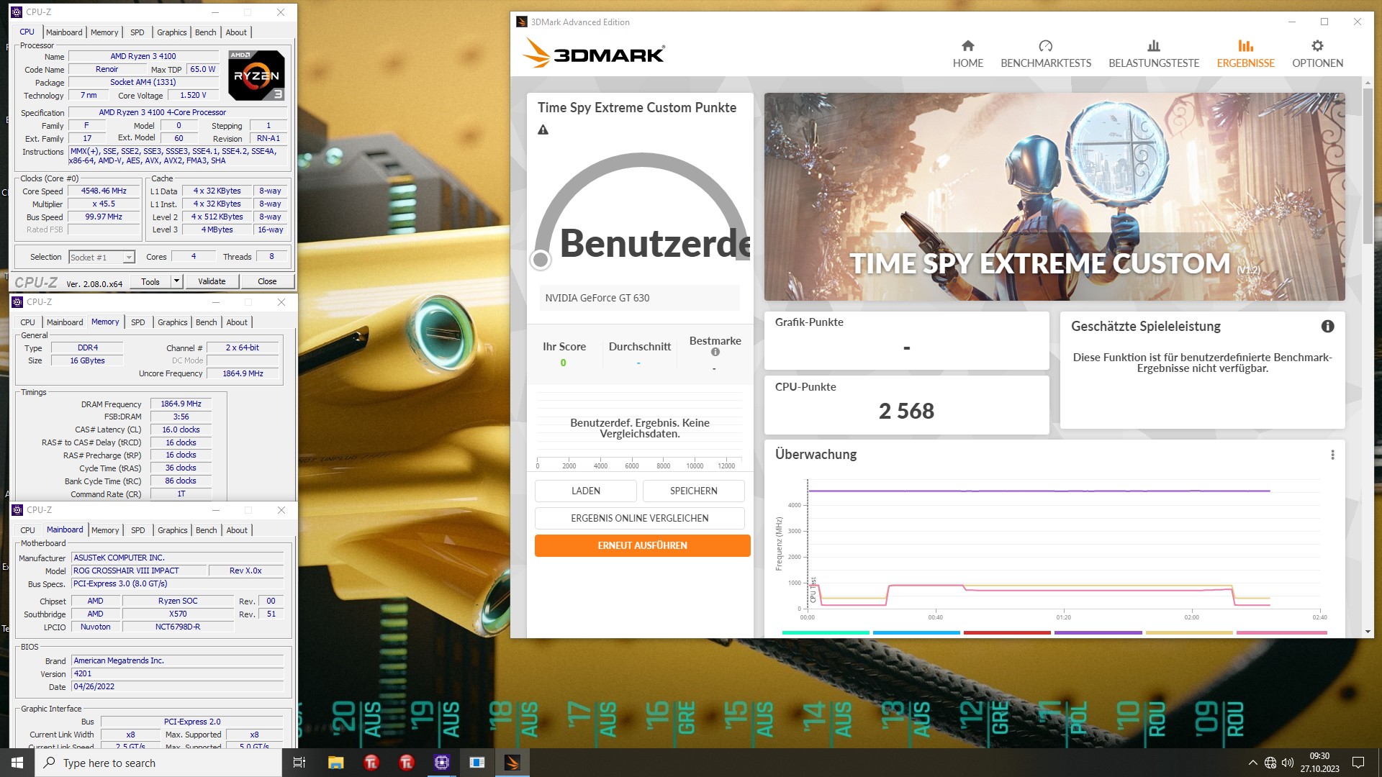
Task: Open BELASTUNGSTESTE stress test icon
Action: (x=1154, y=46)
